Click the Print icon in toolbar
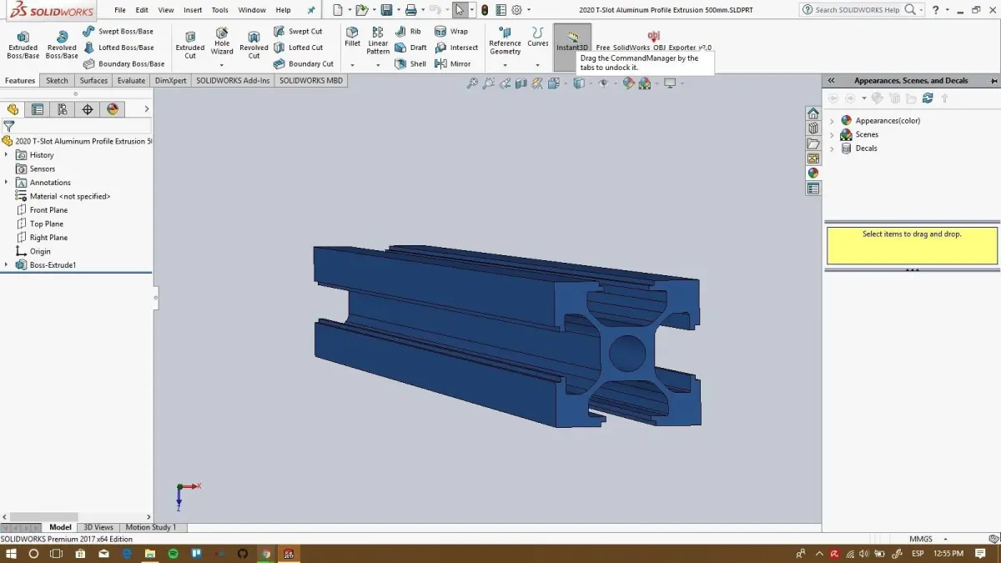Image resolution: width=1001 pixels, height=563 pixels. [410, 10]
